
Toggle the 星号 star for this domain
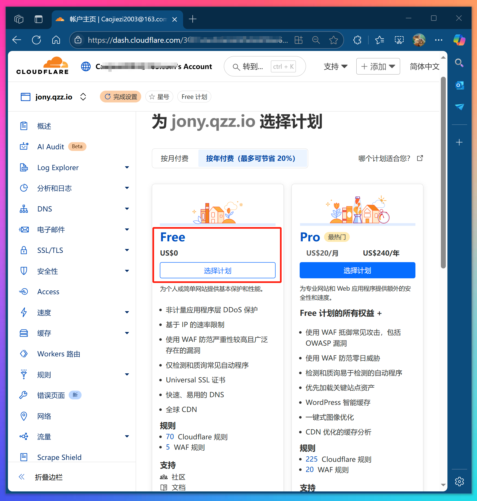159,96
